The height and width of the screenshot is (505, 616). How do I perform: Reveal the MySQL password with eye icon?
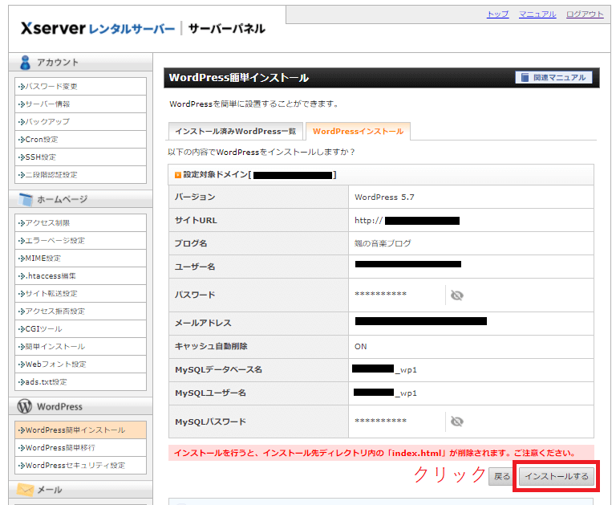point(457,422)
